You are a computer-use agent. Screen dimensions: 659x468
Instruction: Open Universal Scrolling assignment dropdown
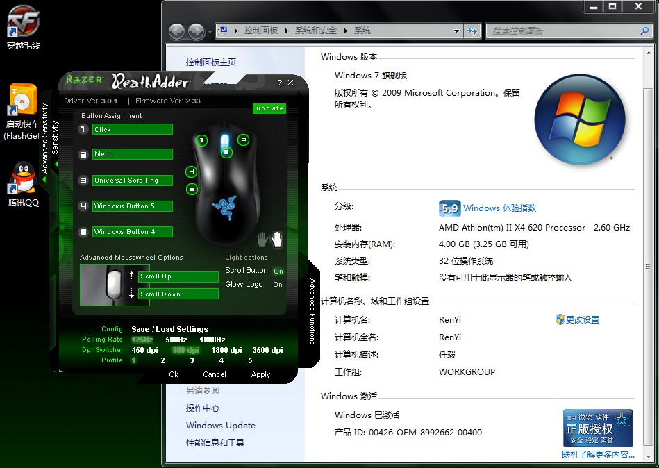tap(133, 181)
